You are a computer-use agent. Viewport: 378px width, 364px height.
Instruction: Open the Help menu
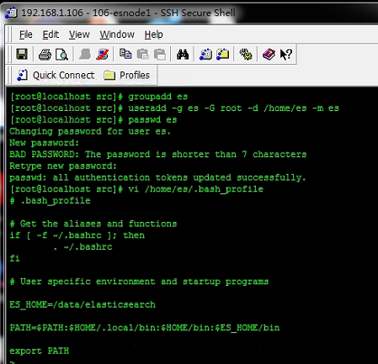(x=153, y=34)
